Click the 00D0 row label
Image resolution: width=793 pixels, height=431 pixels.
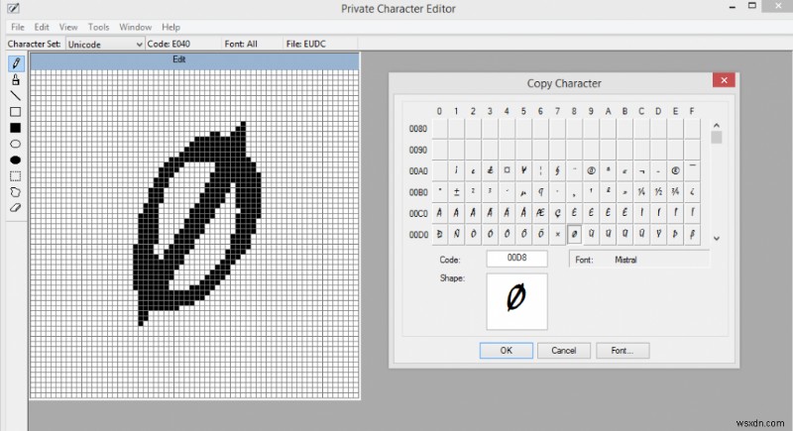(x=418, y=235)
